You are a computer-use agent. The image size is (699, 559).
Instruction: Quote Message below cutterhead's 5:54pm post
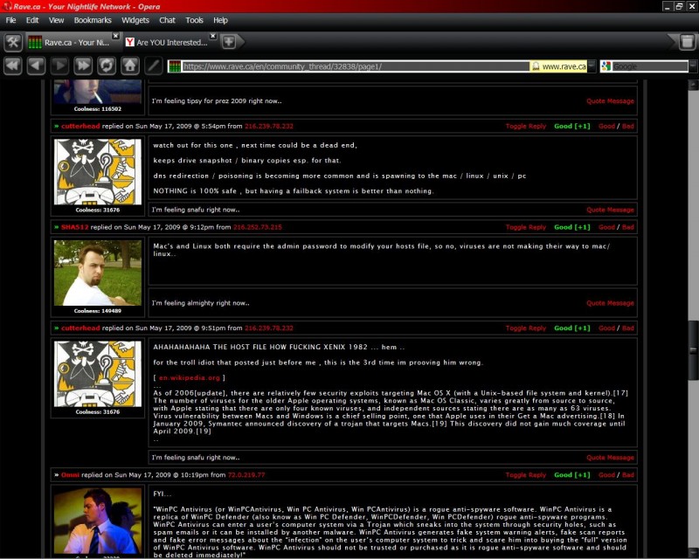[610, 210]
